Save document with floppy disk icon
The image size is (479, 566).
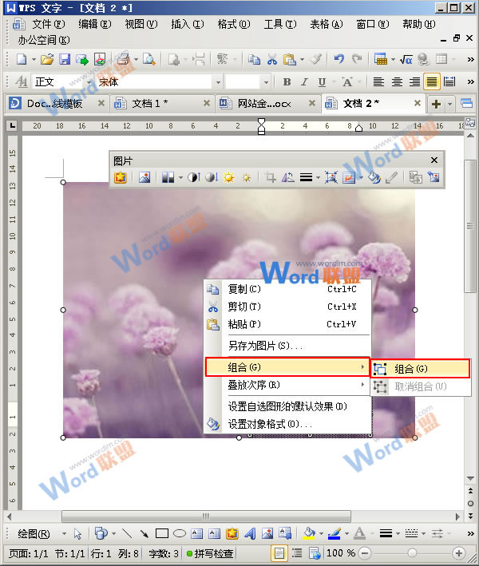pos(65,59)
